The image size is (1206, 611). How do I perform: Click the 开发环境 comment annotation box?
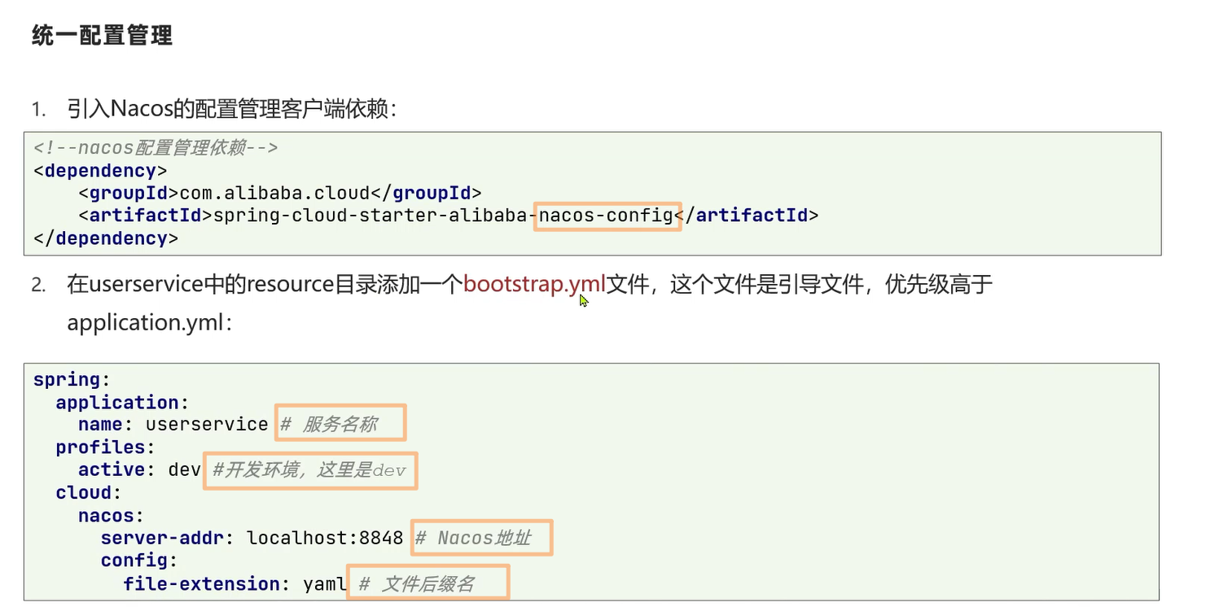(x=310, y=470)
